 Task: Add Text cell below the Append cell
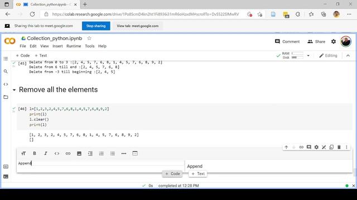pyautogui.click(x=198, y=174)
